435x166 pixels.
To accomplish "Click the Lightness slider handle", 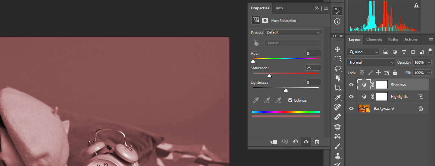I will (x=286, y=90).
